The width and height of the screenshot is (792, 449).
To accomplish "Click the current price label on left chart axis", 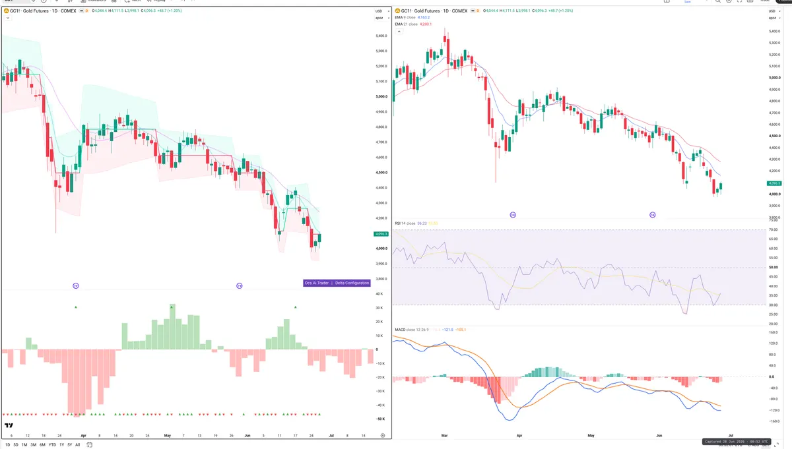I will coord(381,234).
